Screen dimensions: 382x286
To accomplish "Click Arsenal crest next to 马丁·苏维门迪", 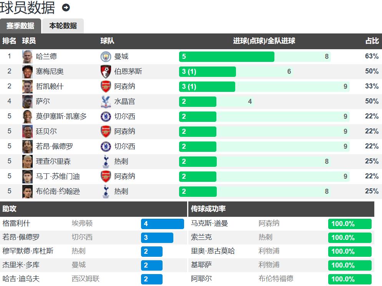I will tap(105, 176).
